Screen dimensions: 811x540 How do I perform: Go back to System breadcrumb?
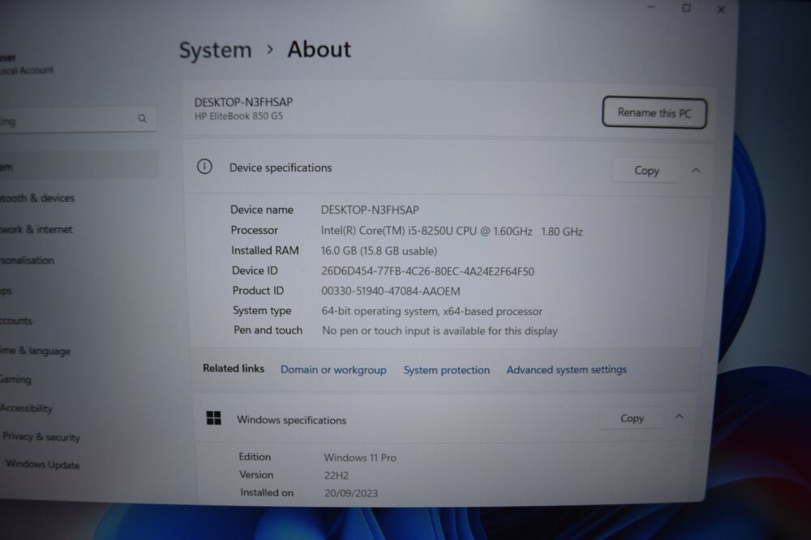(x=215, y=50)
